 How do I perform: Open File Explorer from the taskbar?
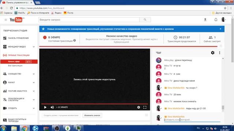tap(14, 128)
